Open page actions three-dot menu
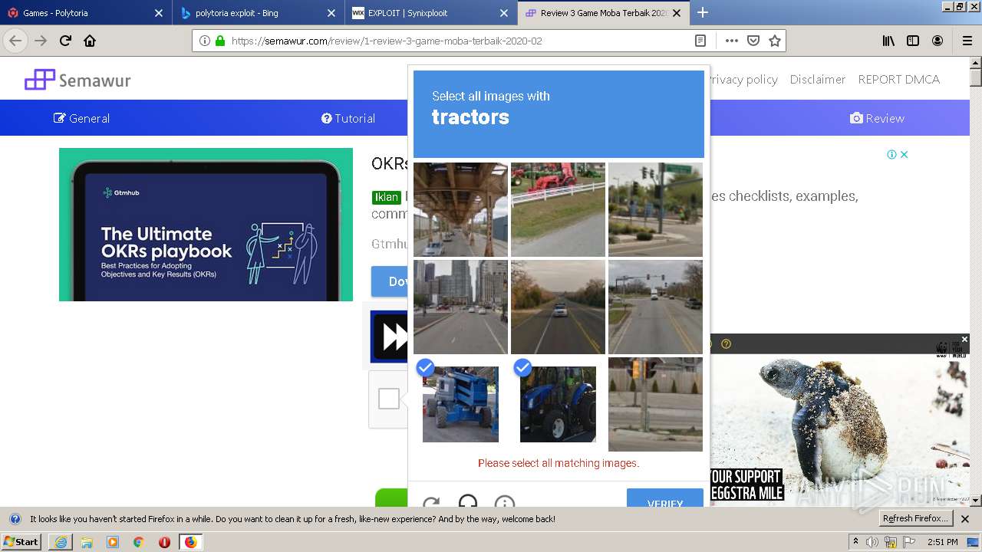The width and height of the screenshot is (982, 552). tap(732, 41)
